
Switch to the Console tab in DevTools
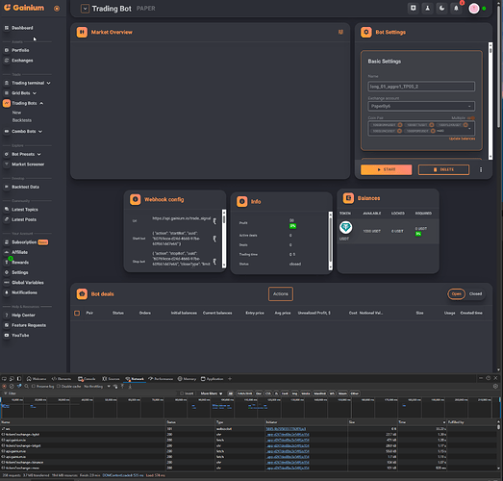click(87, 379)
